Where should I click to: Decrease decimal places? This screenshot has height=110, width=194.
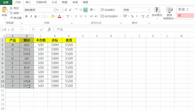147,16
